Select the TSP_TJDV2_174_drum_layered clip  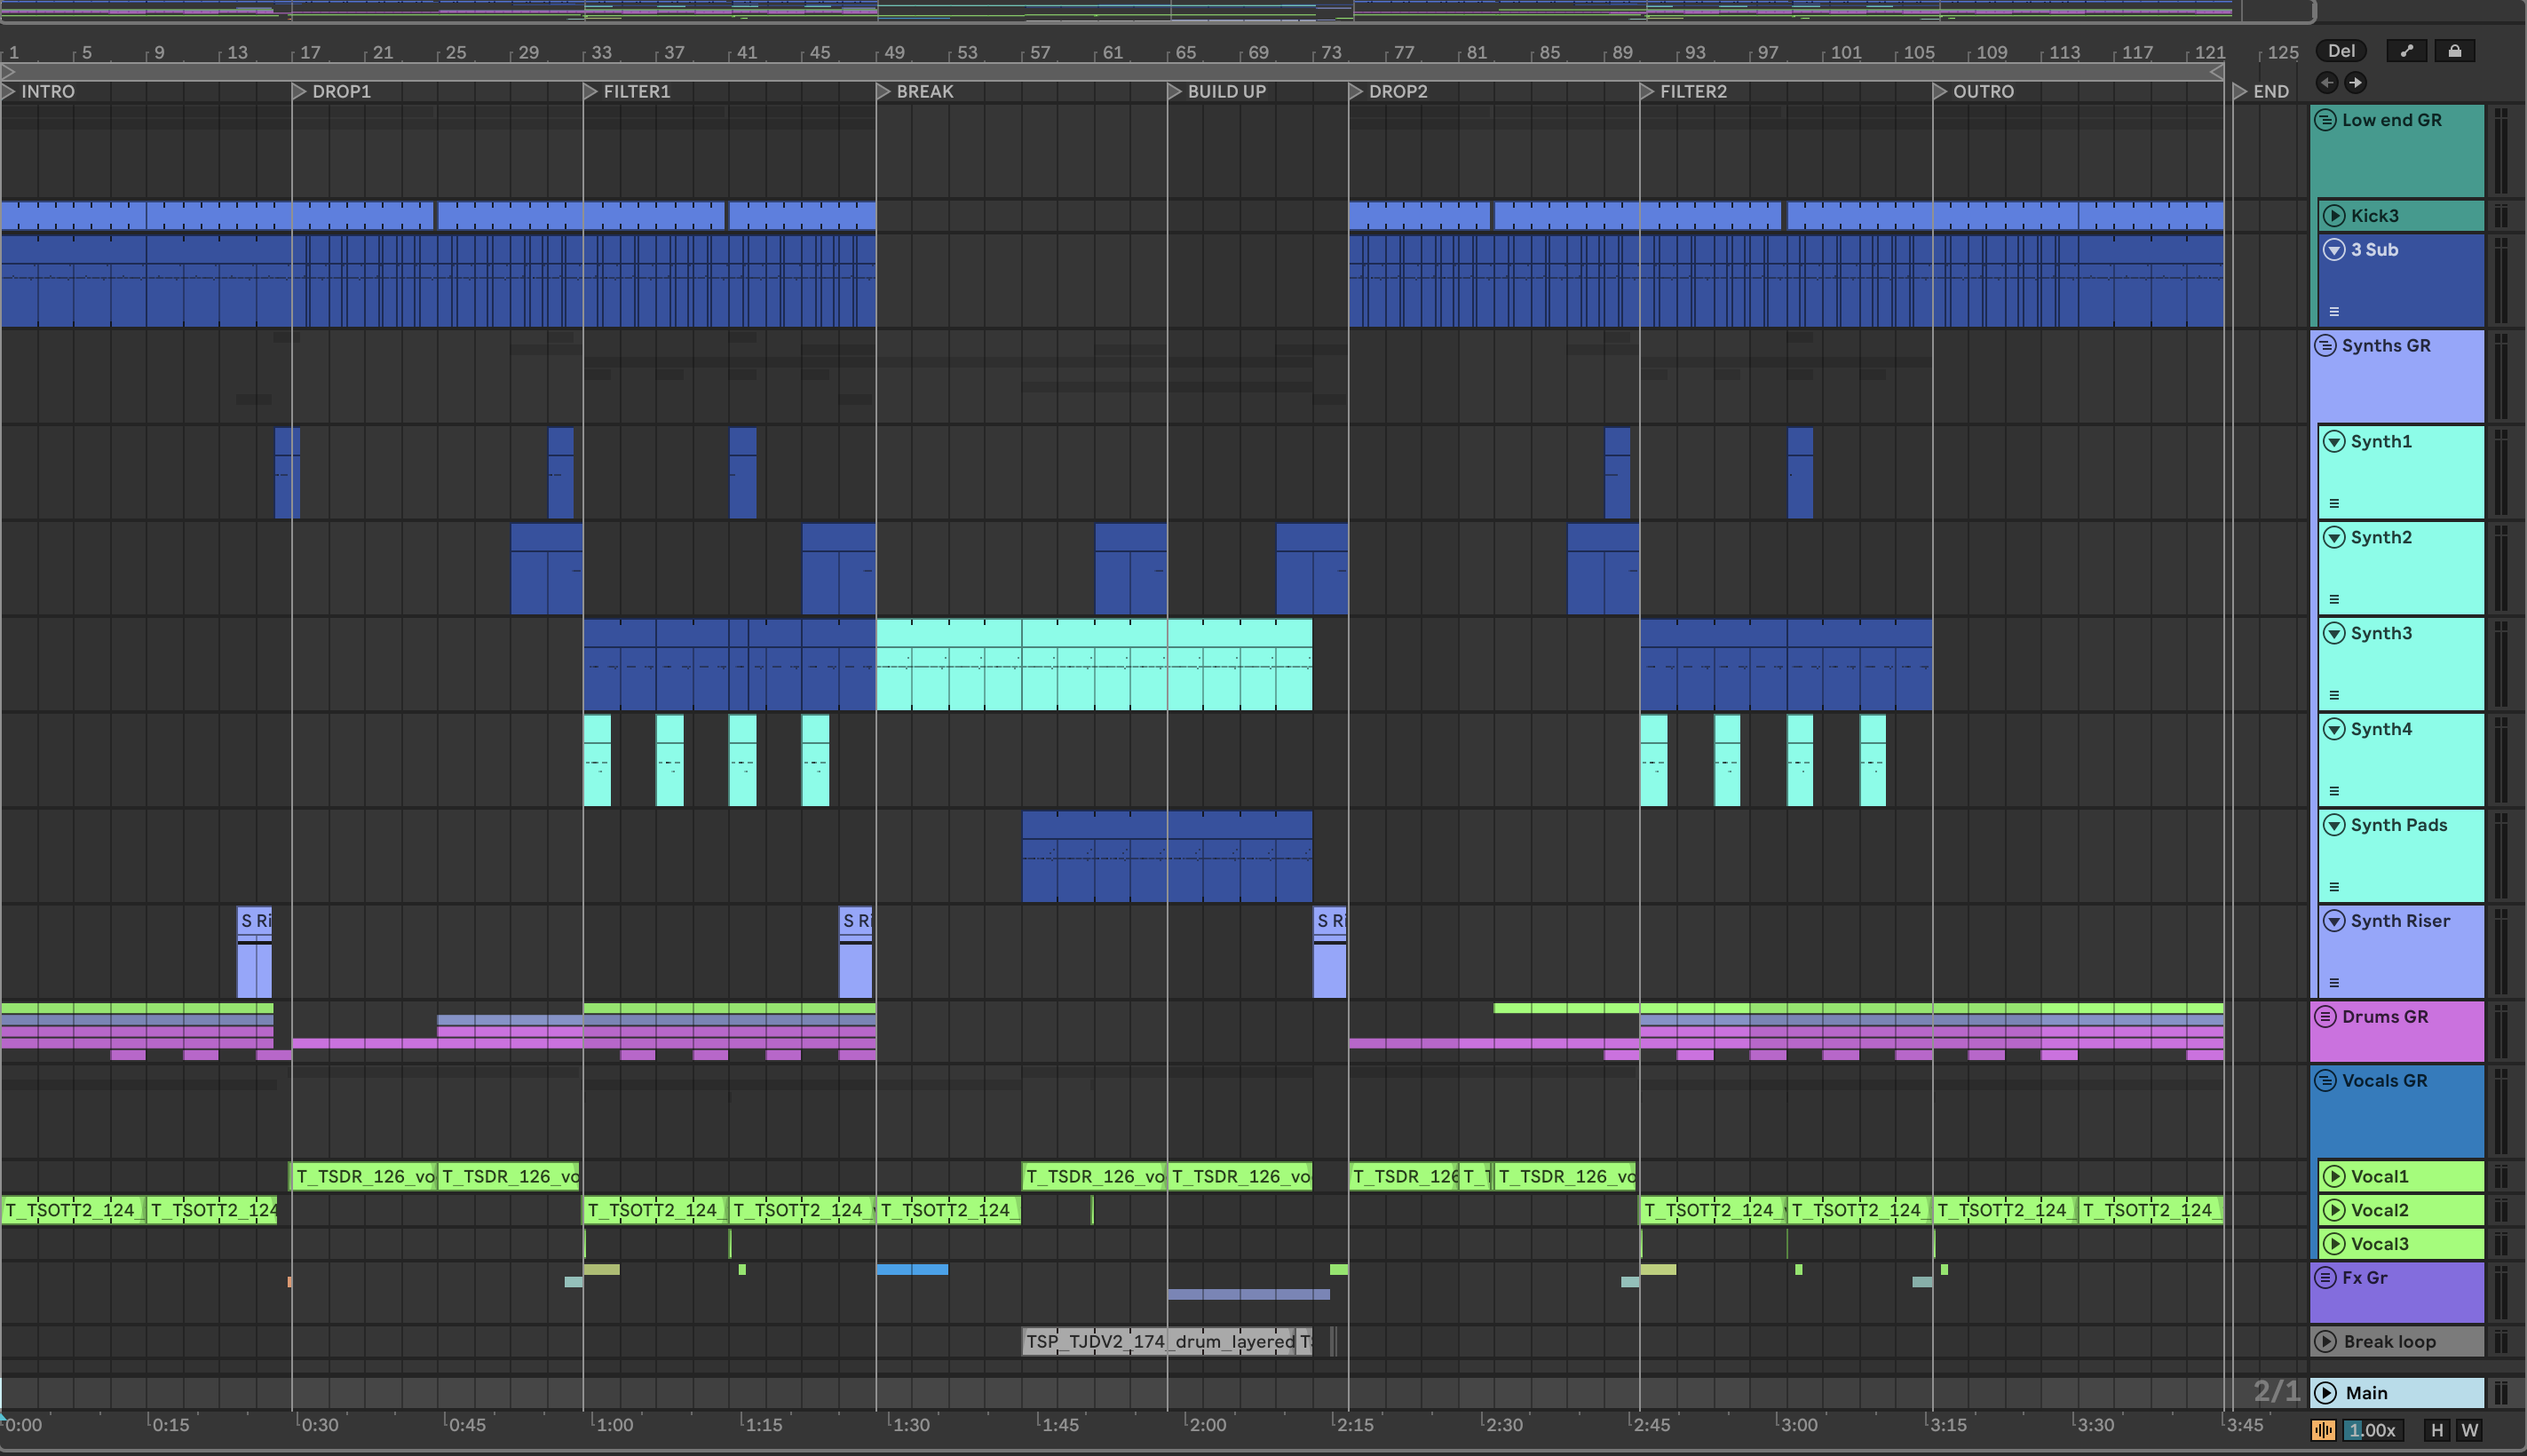pos(1158,1342)
